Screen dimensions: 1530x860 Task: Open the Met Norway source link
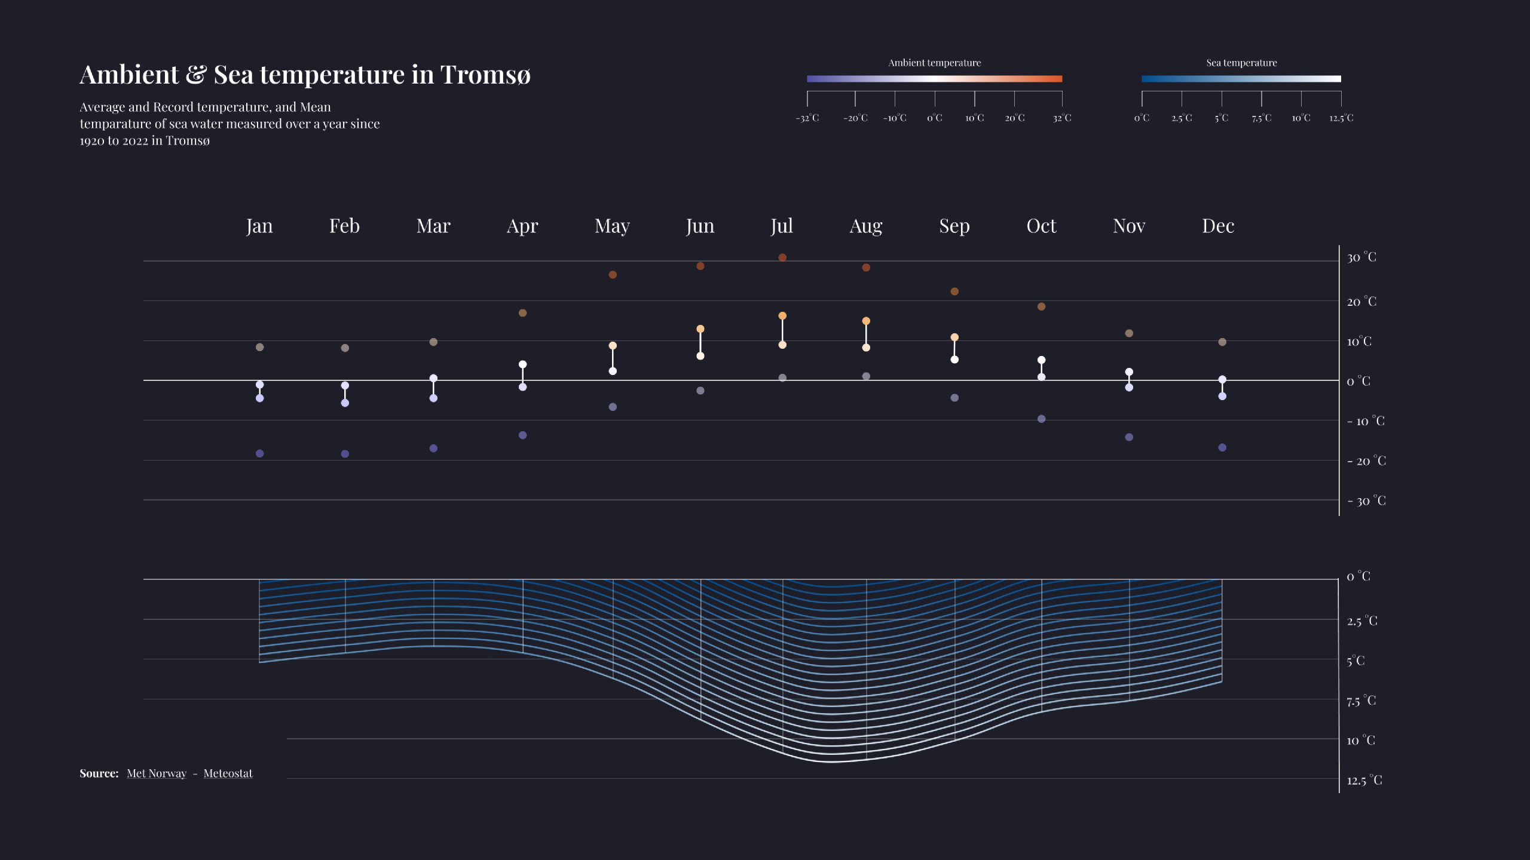156,773
